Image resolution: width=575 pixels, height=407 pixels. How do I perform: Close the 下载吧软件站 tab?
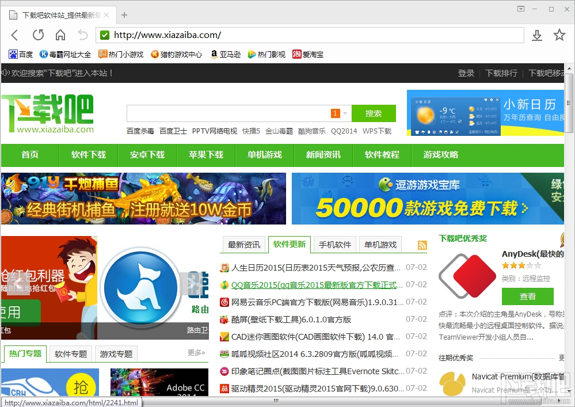coord(106,15)
